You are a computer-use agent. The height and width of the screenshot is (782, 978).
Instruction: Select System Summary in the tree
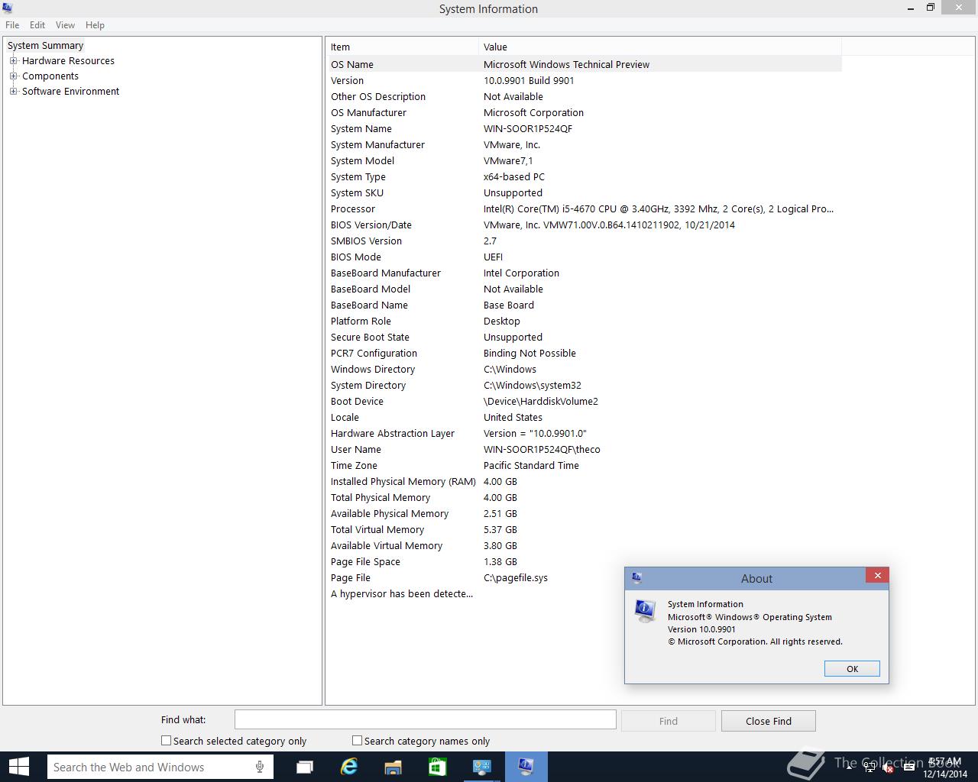coord(45,46)
